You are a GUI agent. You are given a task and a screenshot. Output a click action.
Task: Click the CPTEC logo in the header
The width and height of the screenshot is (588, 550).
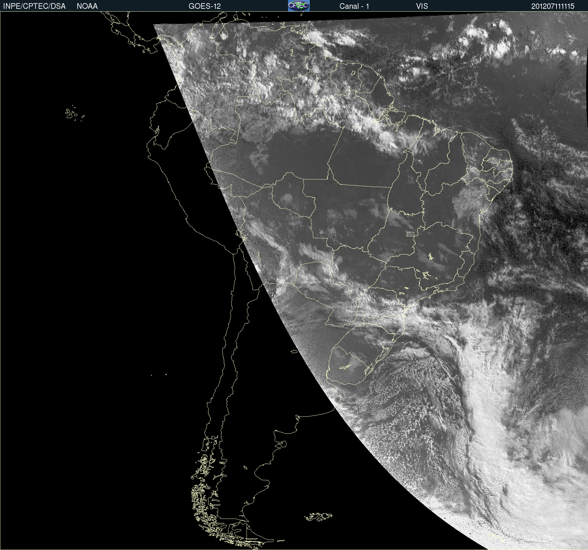tap(299, 6)
